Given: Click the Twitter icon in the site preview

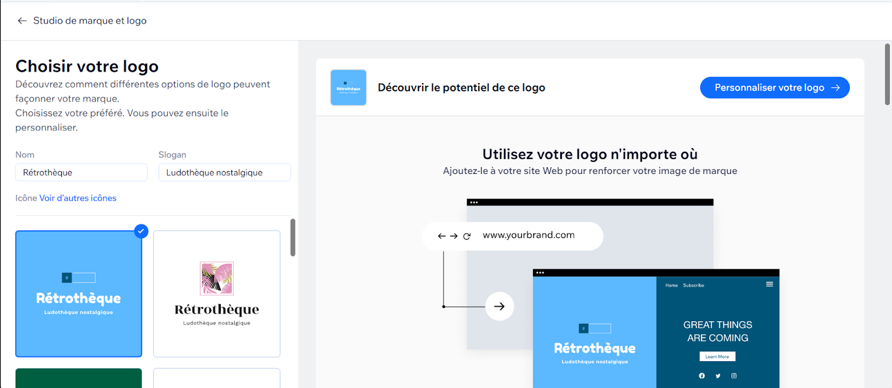Looking at the screenshot, I should click(718, 376).
